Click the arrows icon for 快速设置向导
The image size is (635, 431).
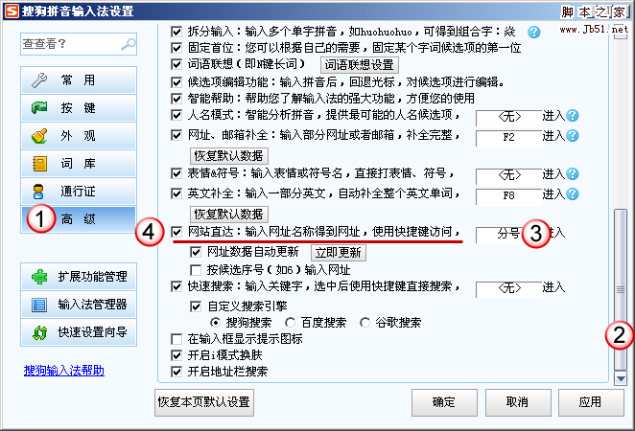tap(39, 332)
